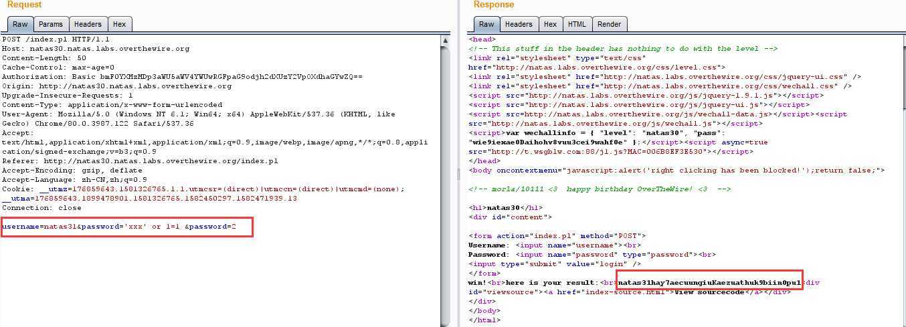This screenshot has width=906, height=327.
Task: Click the Authorization: Basic header line
Action: tap(182, 77)
